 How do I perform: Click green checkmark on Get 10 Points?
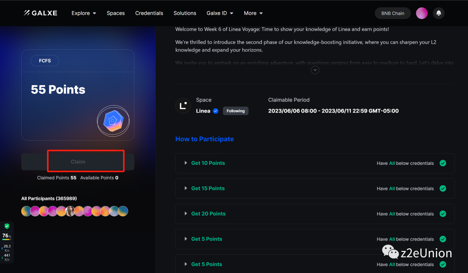point(442,163)
